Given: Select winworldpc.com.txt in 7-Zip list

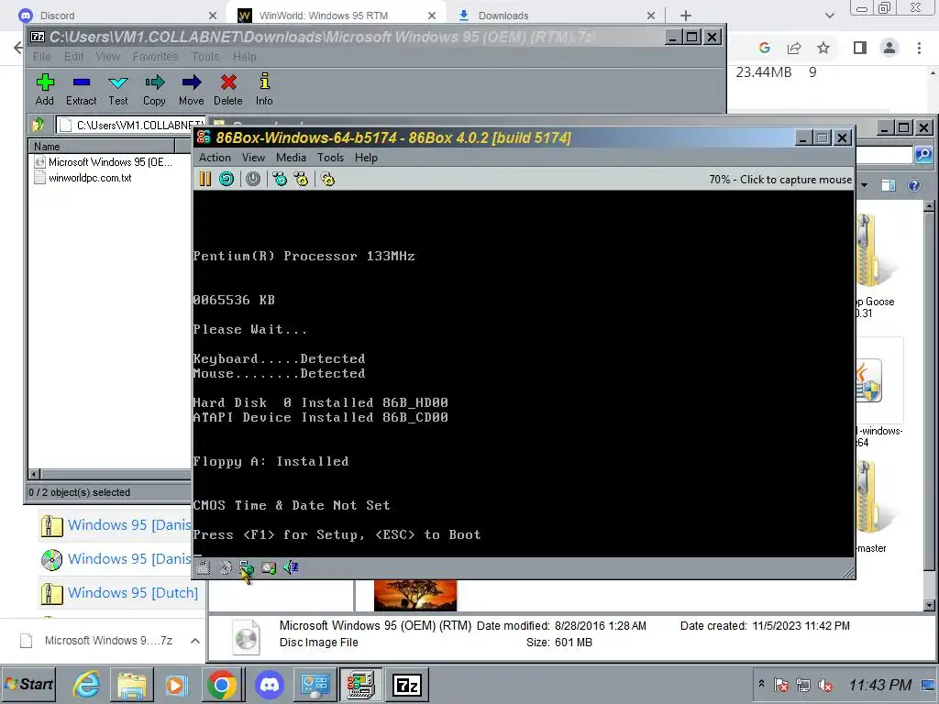Looking at the screenshot, I should (x=83, y=178).
